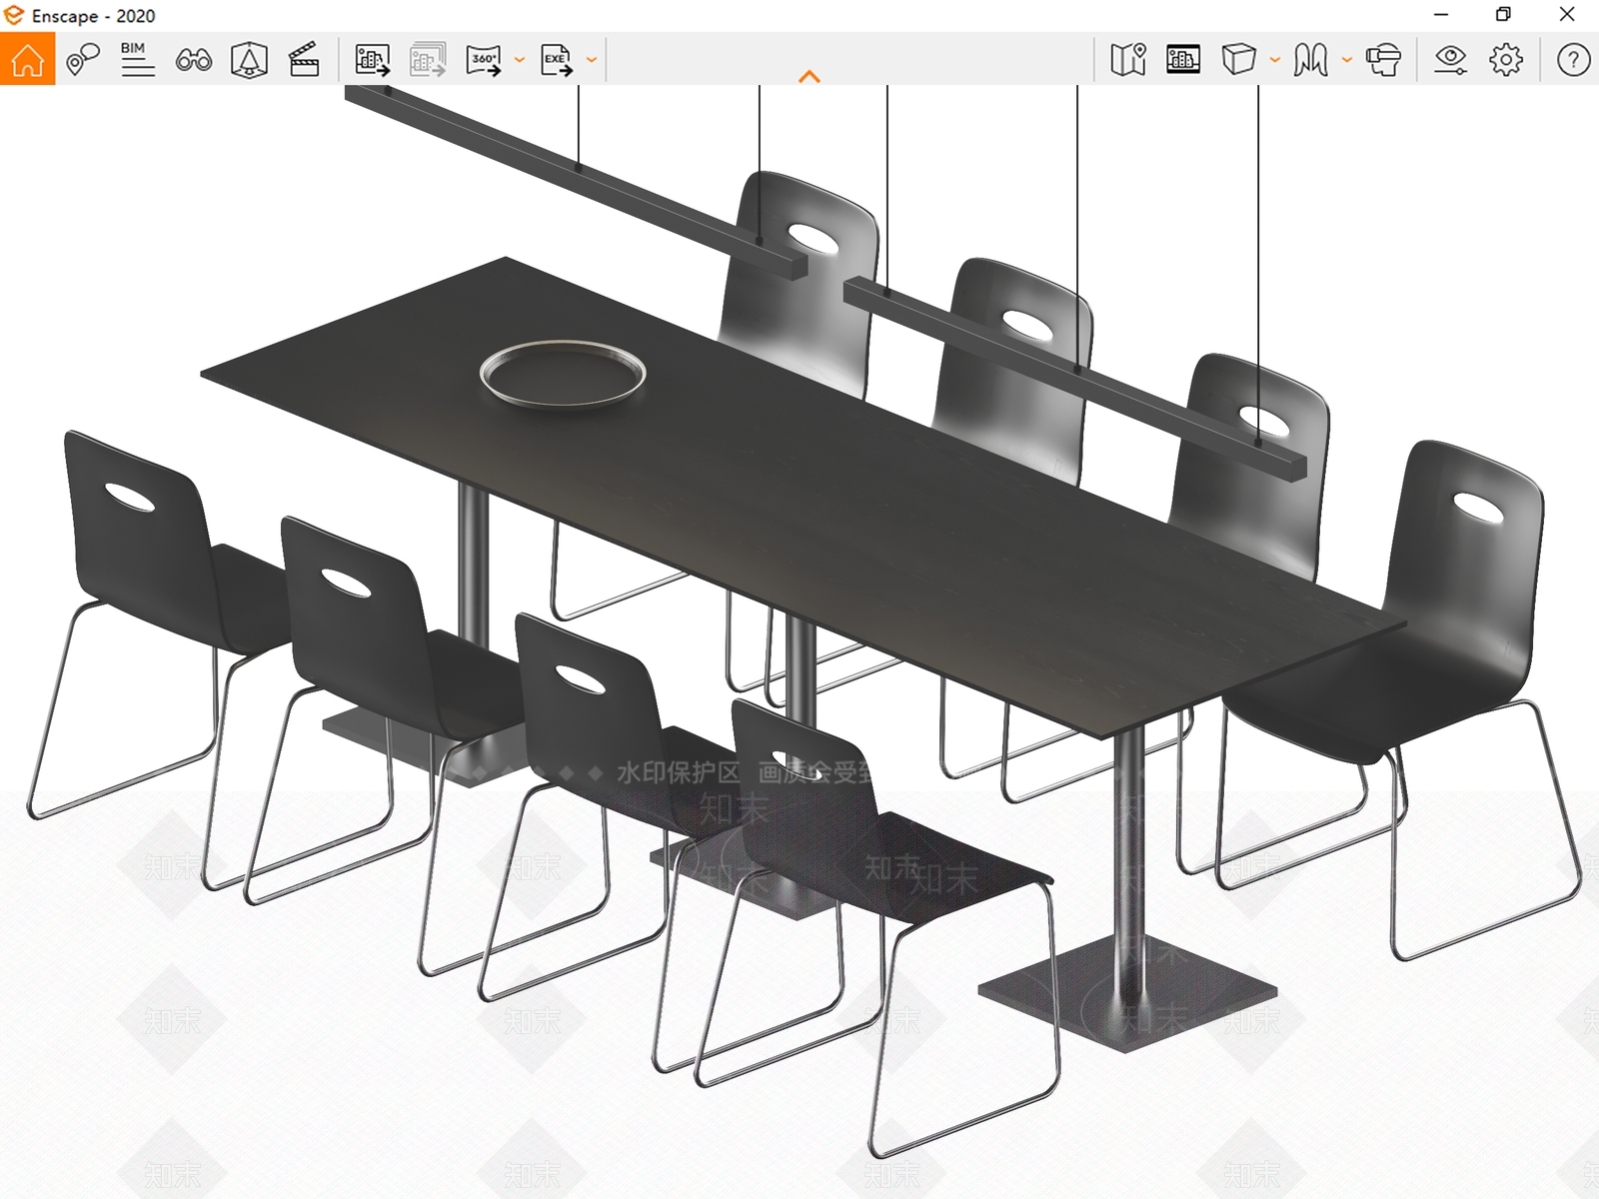Restore down the Enscape window
Screen dimensions: 1599x1199
click(1503, 14)
